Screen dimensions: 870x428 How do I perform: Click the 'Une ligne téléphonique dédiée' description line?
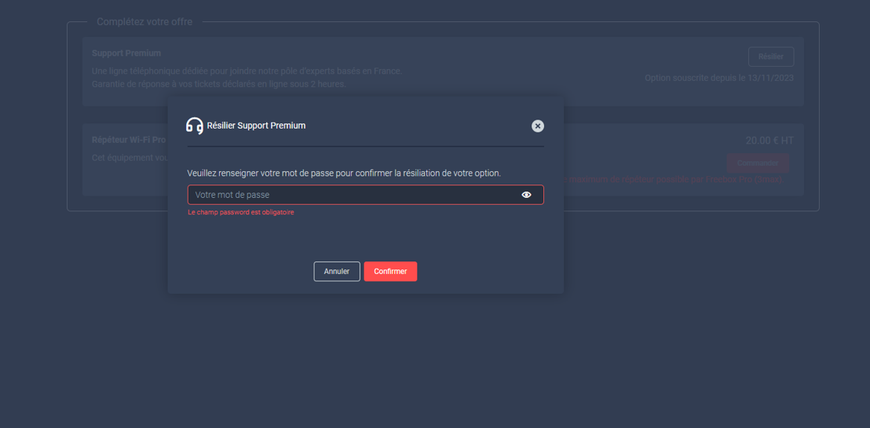(247, 71)
